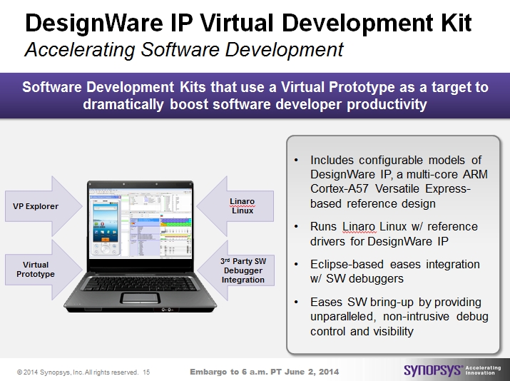This screenshot has width=510, height=381.
Task: Click the Synopsys logo
Action: click(x=433, y=370)
